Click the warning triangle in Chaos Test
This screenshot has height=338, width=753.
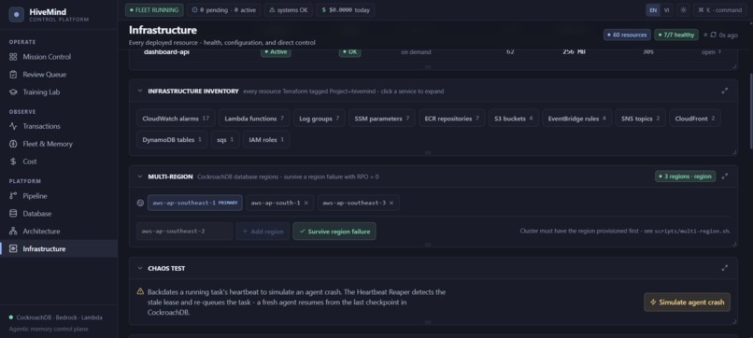(140, 291)
